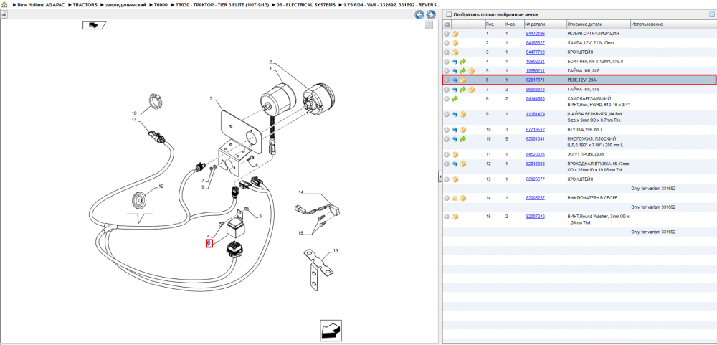The height and width of the screenshot is (345, 717).
Task: Open part number link 84470196
Action: [535, 34]
